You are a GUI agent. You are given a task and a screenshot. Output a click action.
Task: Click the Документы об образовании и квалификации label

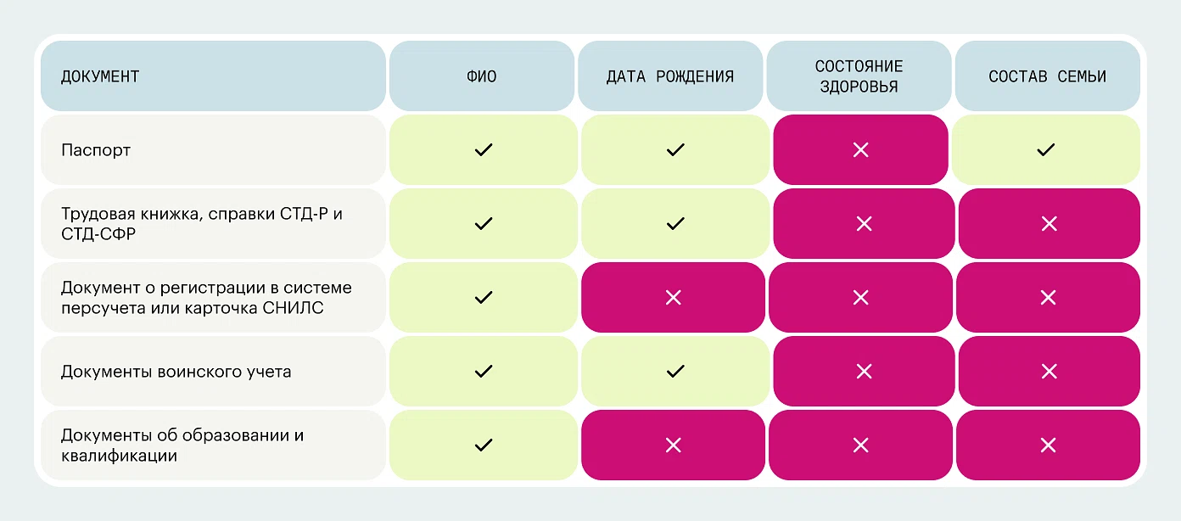(182, 445)
